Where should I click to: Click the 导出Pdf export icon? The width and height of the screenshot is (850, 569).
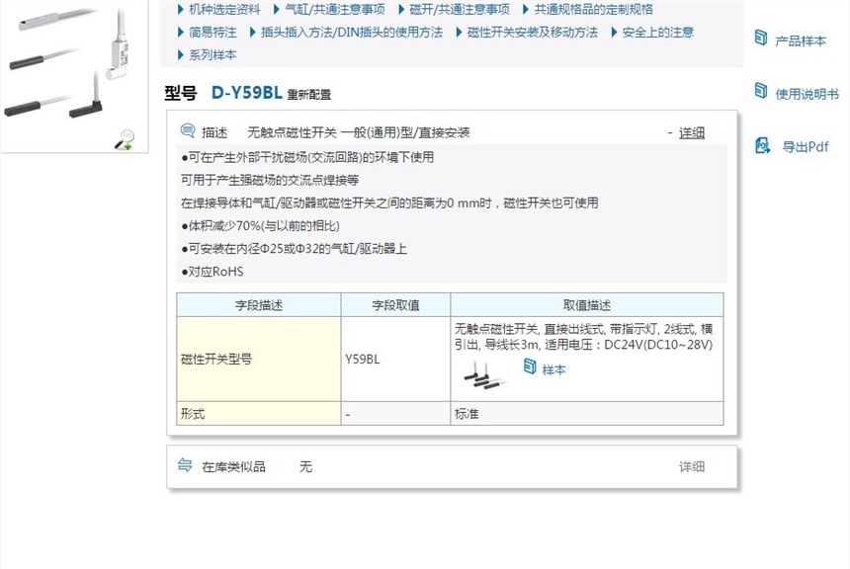click(x=762, y=145)
